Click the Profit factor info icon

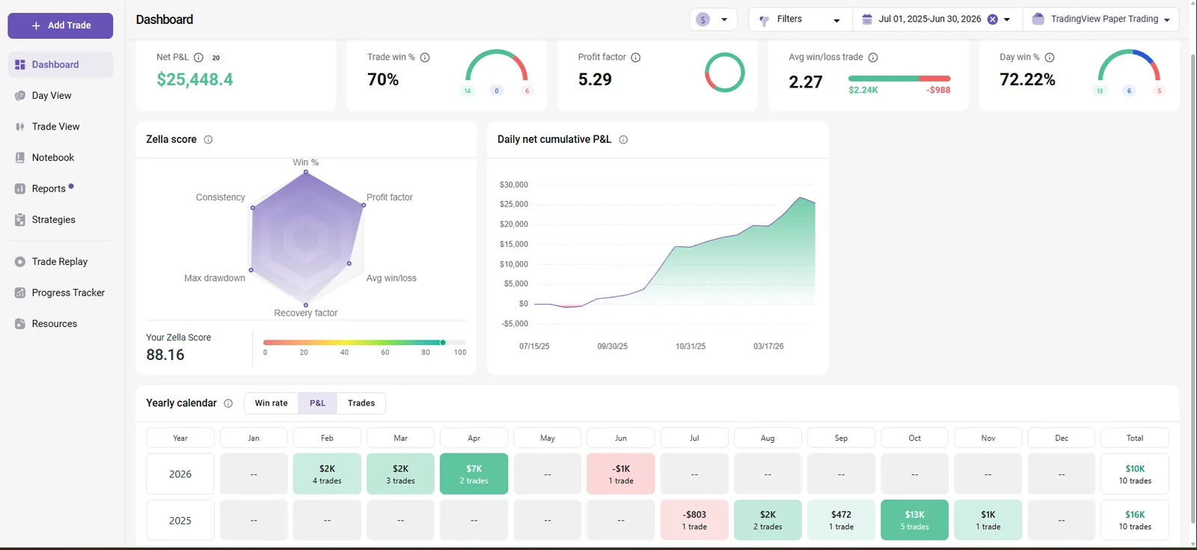[x=636, y=58]
